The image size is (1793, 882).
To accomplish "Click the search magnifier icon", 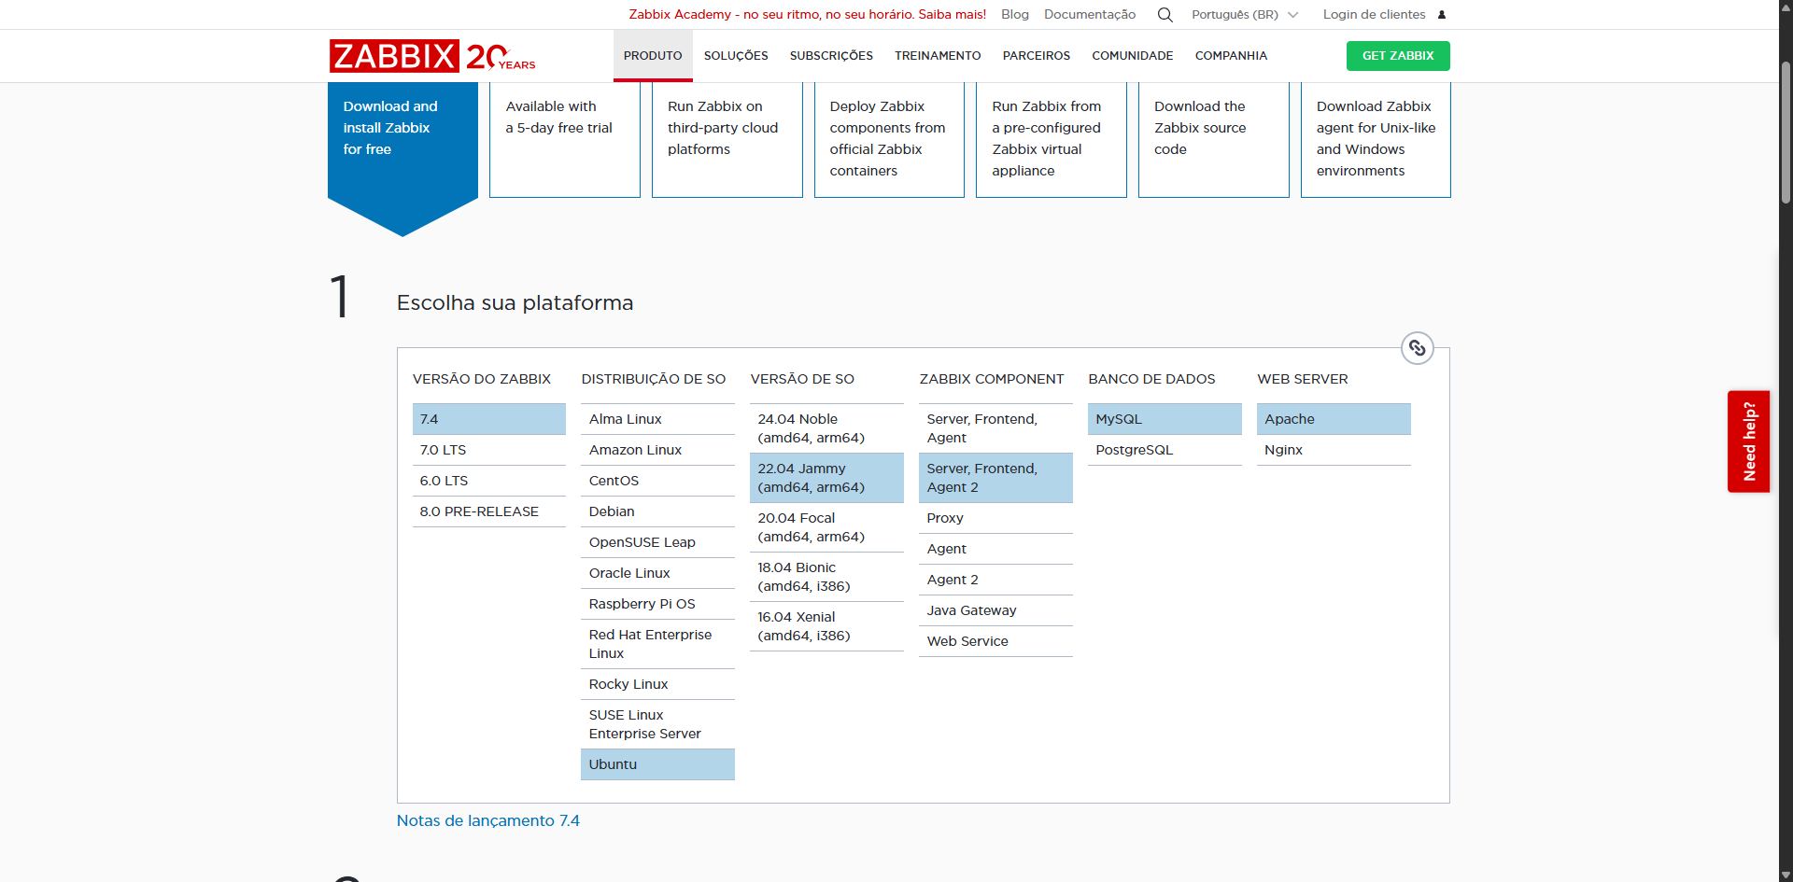I will pyautogui.click(x=1165, y=15).
